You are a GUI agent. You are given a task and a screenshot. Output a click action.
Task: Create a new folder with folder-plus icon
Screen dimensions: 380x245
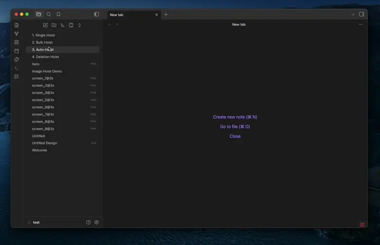tap(54, 25)
